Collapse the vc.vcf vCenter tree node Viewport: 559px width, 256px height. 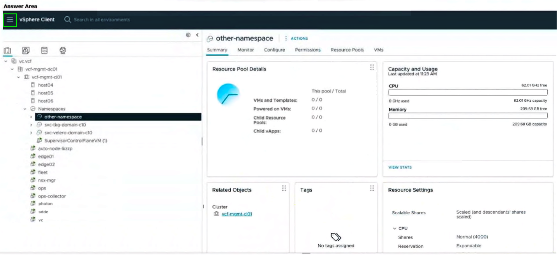[x=6, y=61]
